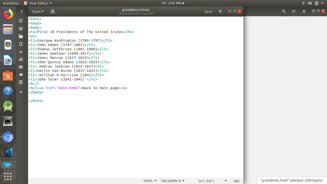Click the Save button
Viewport: 327px width, 184px height.
[x=208, y=11]
